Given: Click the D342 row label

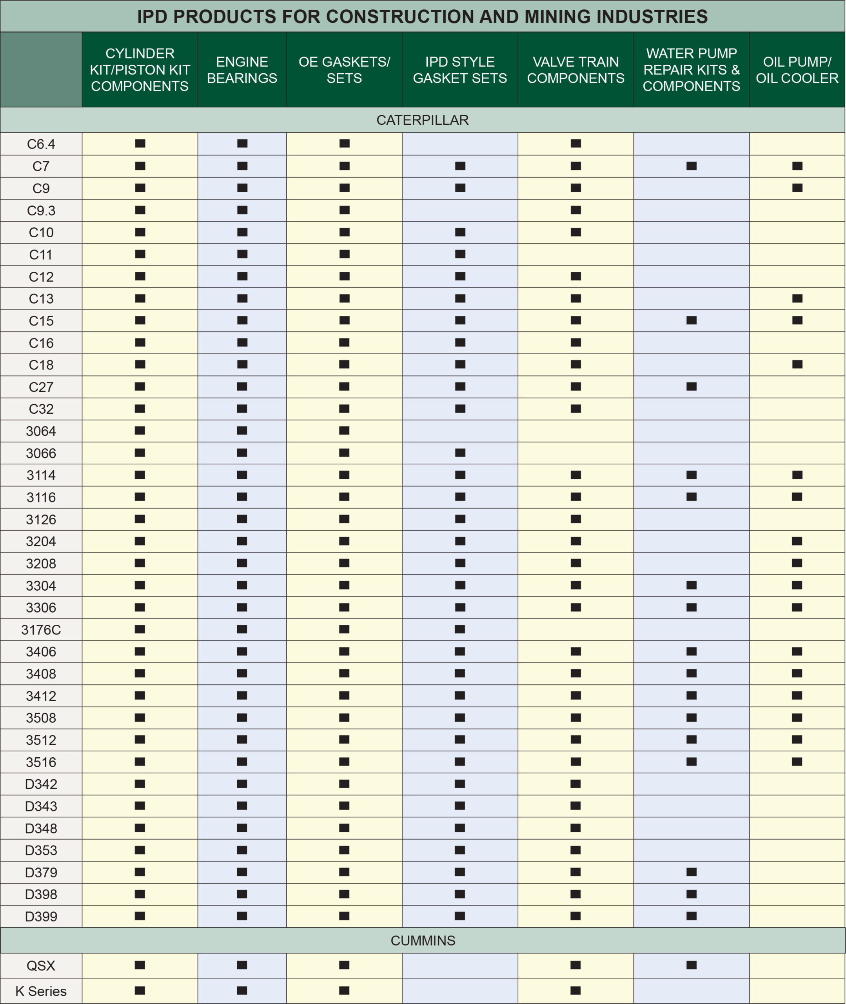Looking at the screenshot, I should click(x=41, y=784).
